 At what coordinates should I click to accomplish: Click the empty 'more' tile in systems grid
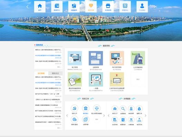[138, 79]
